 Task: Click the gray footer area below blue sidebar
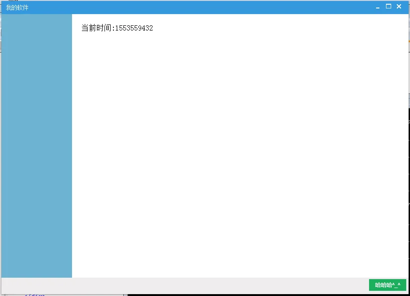coord(37,285)
